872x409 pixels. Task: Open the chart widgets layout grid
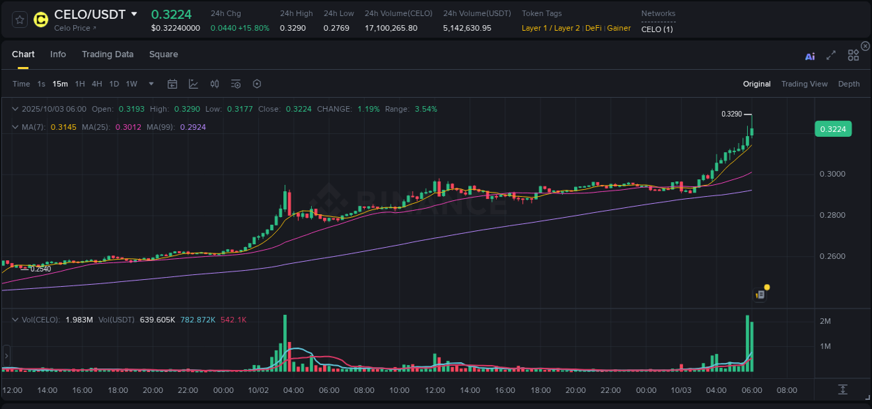(x=853, y=55)
